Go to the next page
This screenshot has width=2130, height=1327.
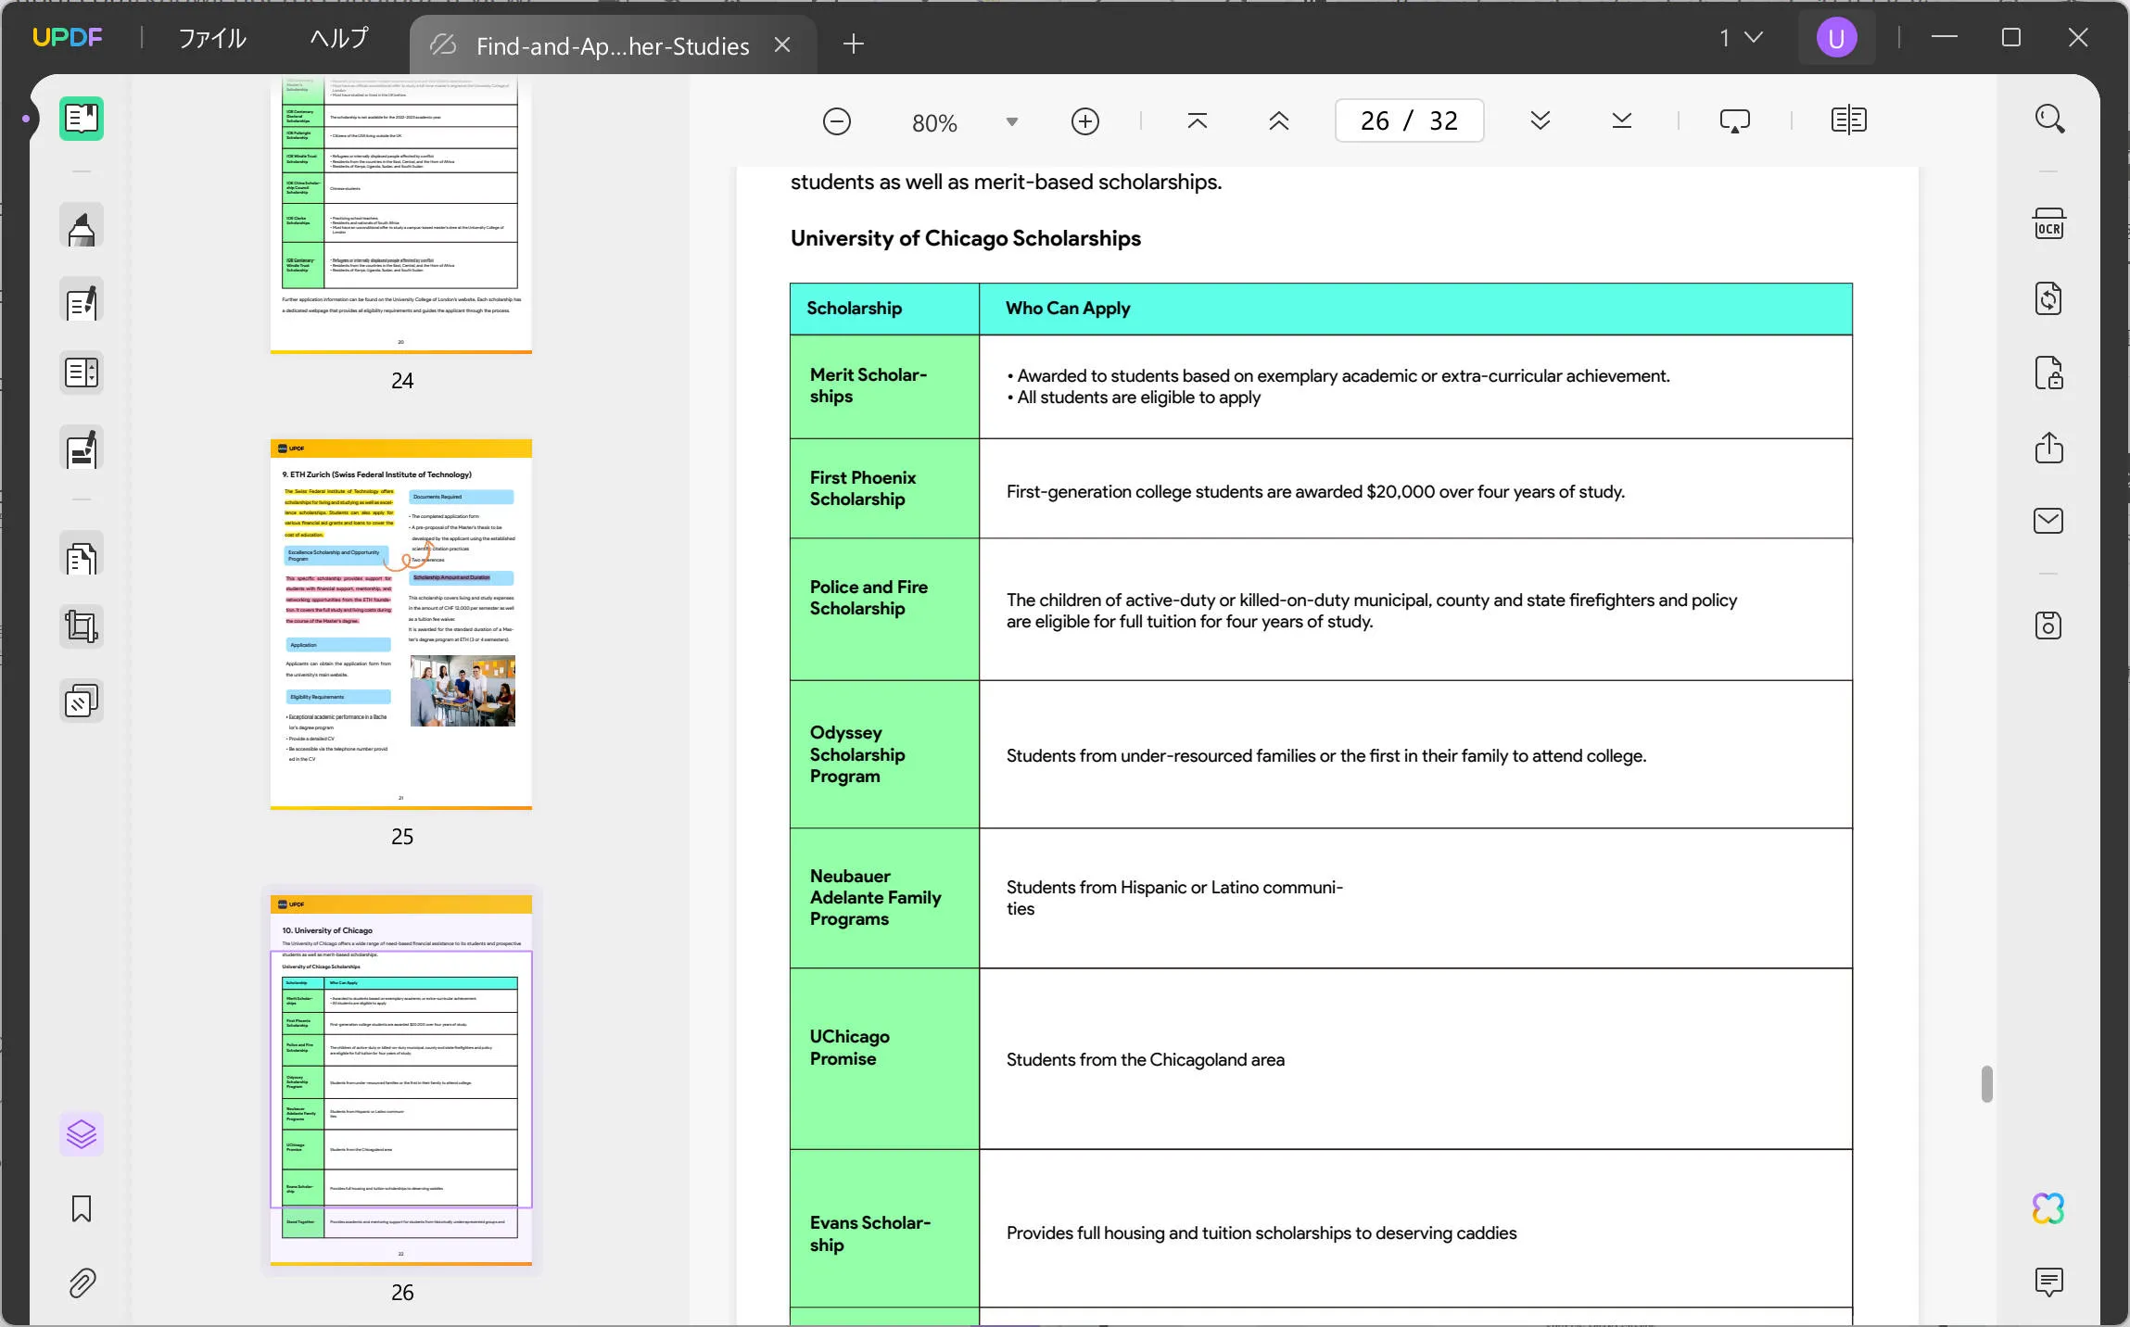coord(1540,120)
